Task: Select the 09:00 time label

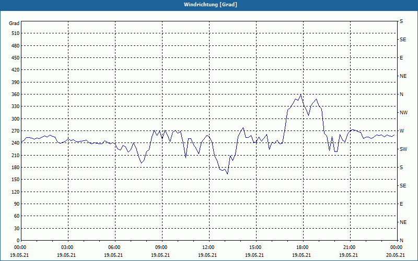Action: point(162,247)
